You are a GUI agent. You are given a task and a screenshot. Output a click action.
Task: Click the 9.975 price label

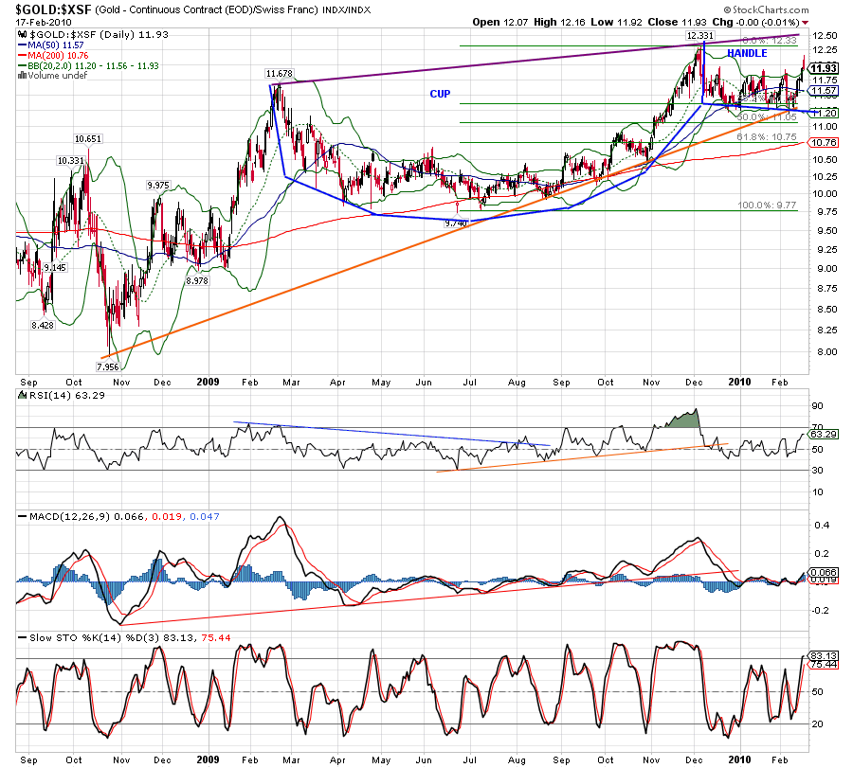158,186
